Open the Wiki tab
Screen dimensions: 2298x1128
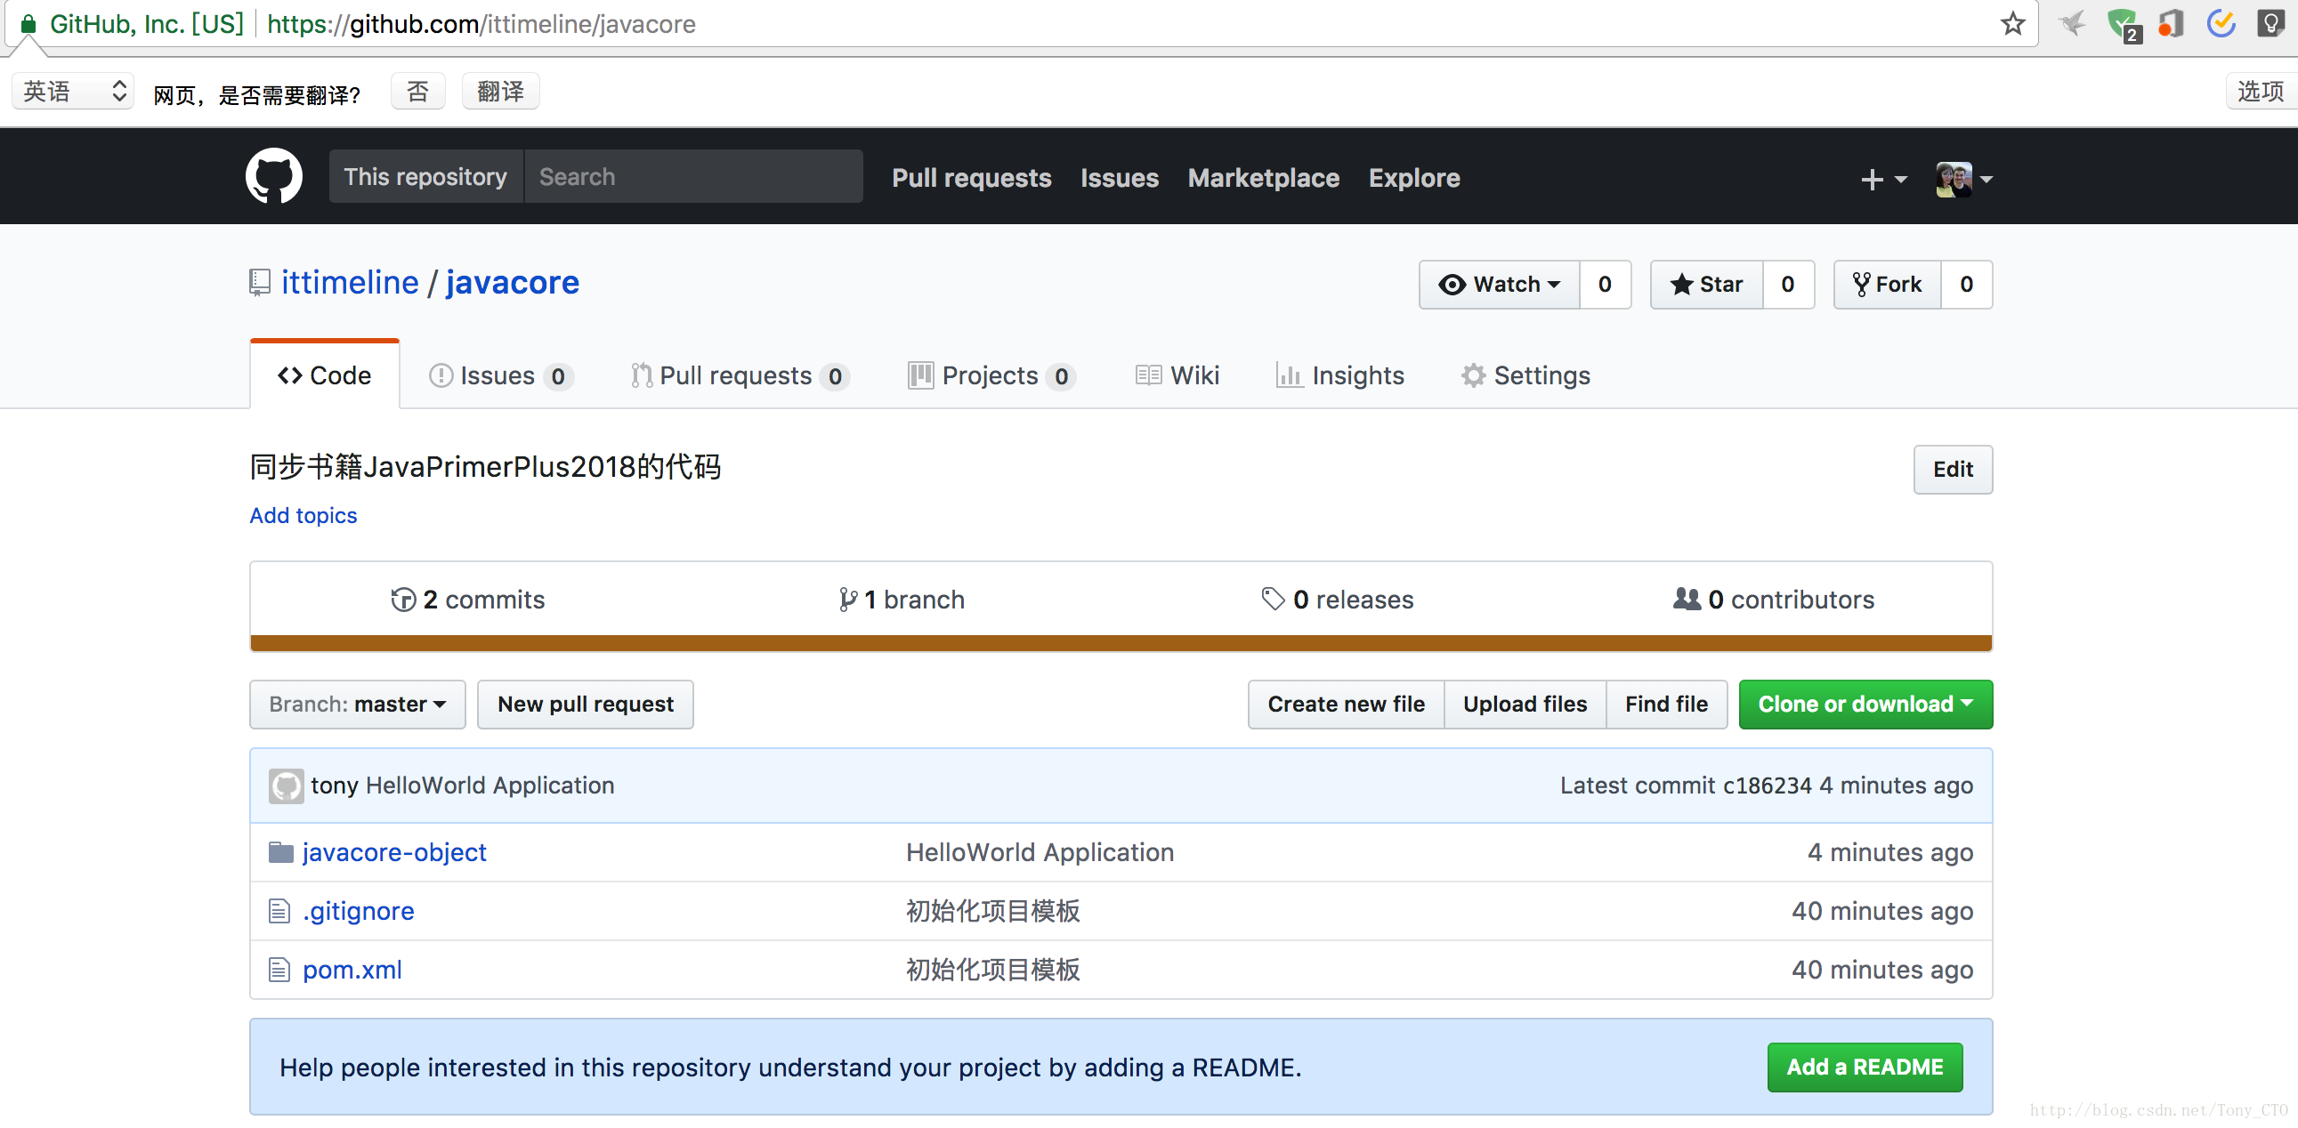point(1177,375)
